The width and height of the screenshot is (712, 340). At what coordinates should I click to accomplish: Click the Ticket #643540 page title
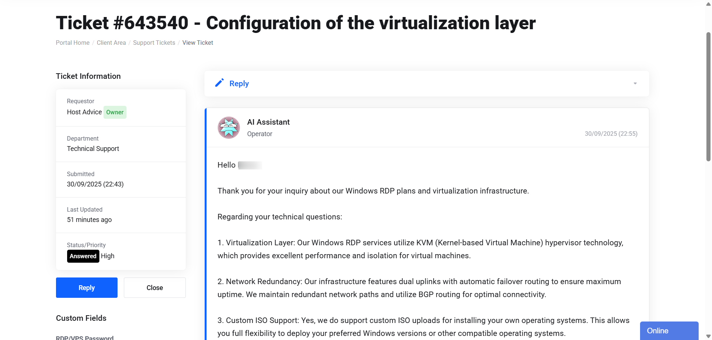[x=296, y=23]
